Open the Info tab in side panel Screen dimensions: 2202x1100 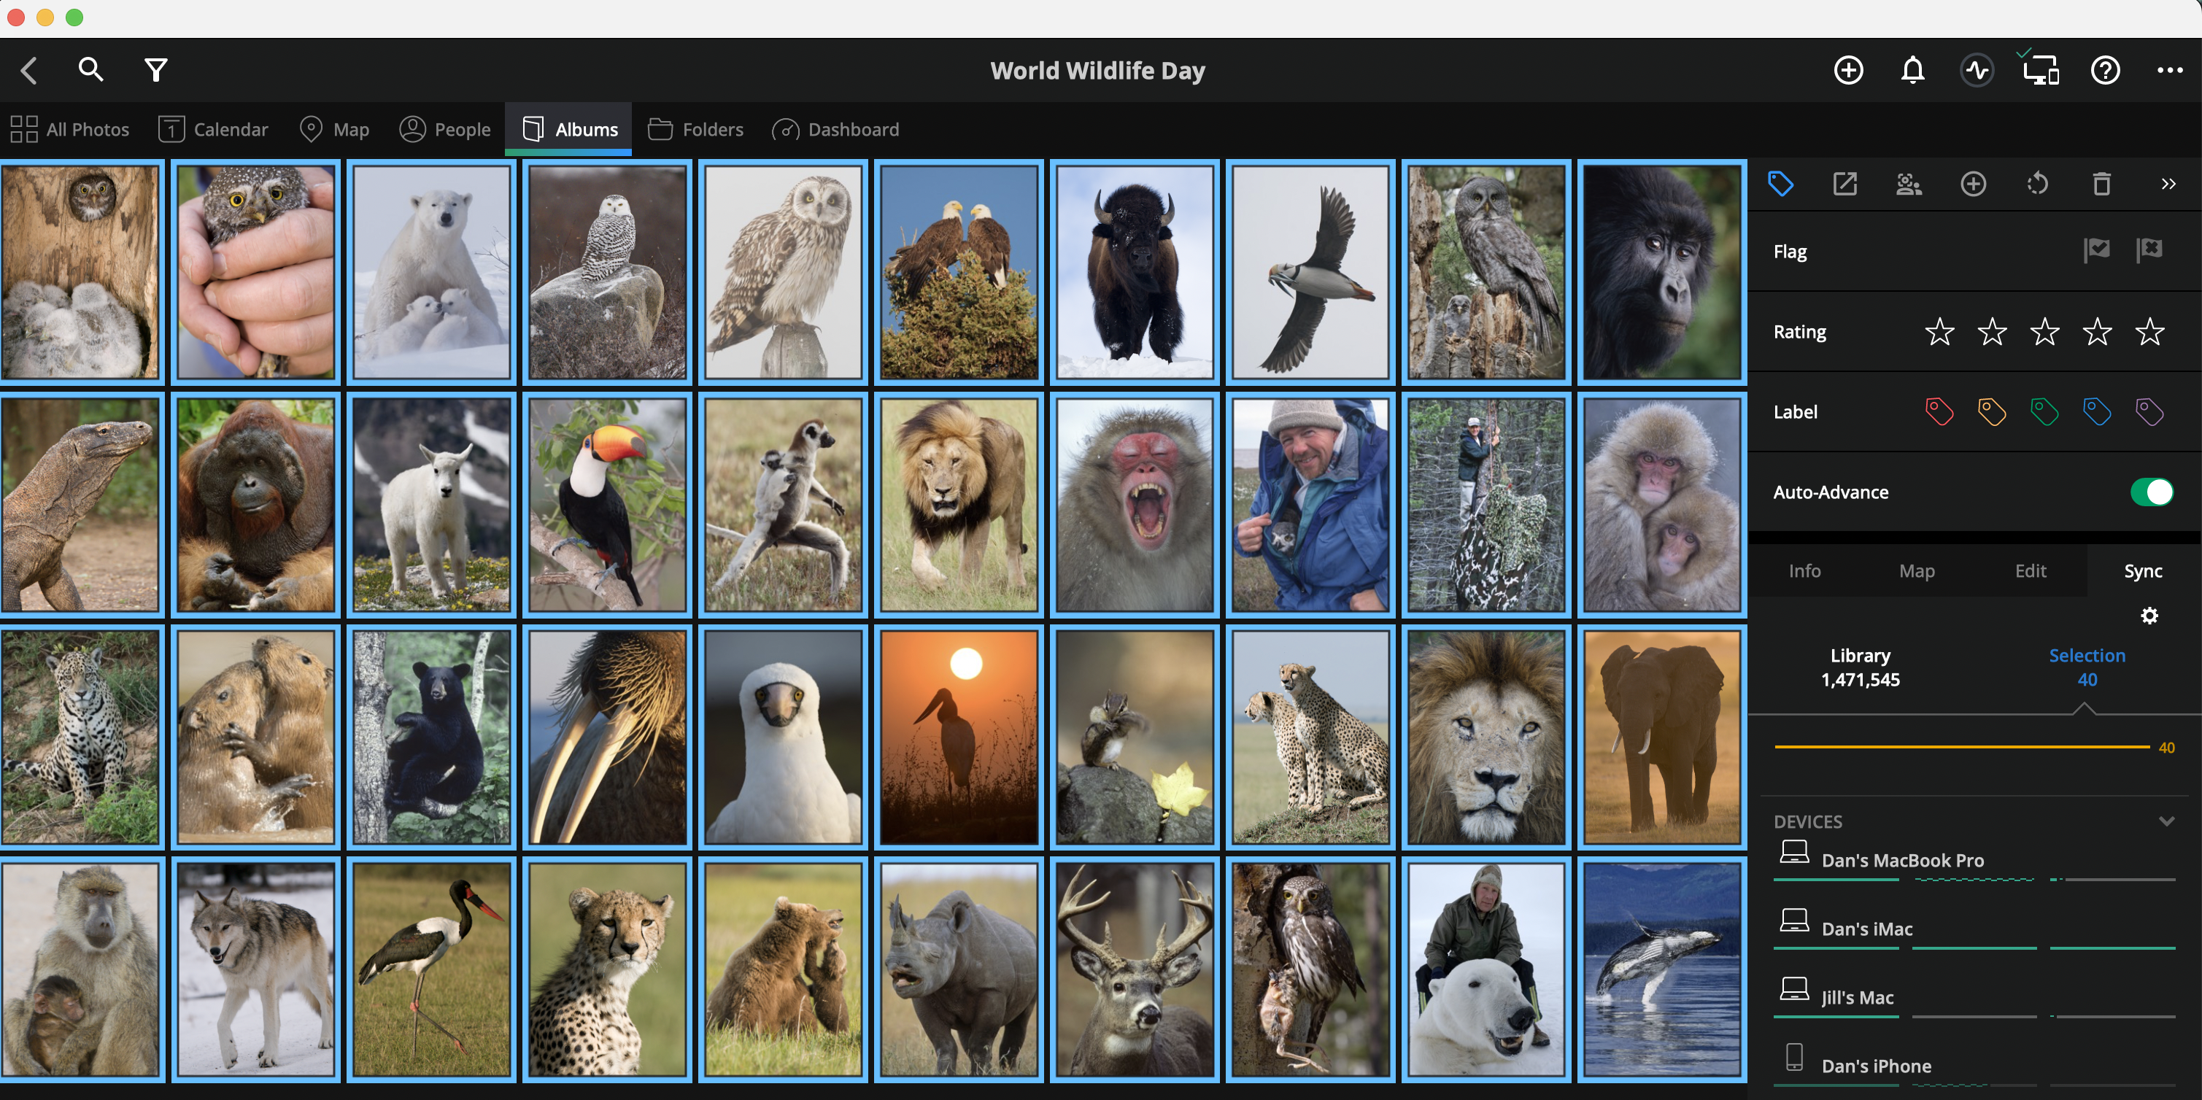(x=1804, y=571)
